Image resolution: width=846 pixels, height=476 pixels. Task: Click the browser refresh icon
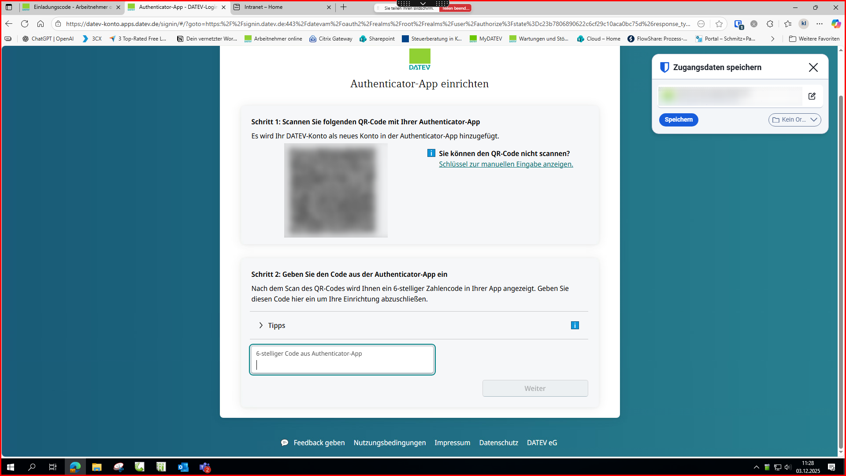[25, 24]
